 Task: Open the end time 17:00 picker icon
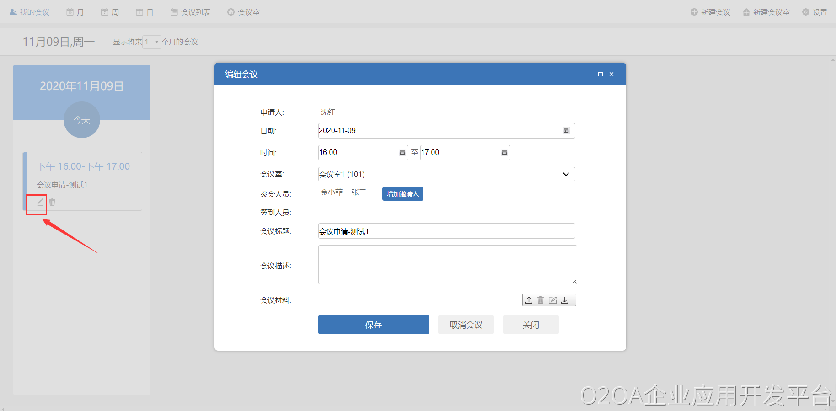click(x=504, y=153)
